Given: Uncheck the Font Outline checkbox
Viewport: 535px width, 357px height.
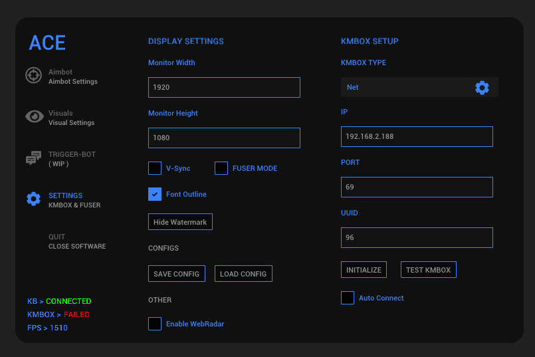Looking at the screenshot, I should (x=155, y=194).
